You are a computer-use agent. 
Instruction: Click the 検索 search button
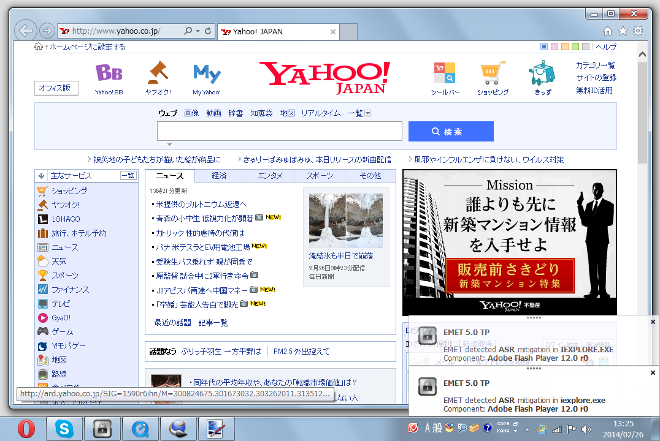(451, 132)
